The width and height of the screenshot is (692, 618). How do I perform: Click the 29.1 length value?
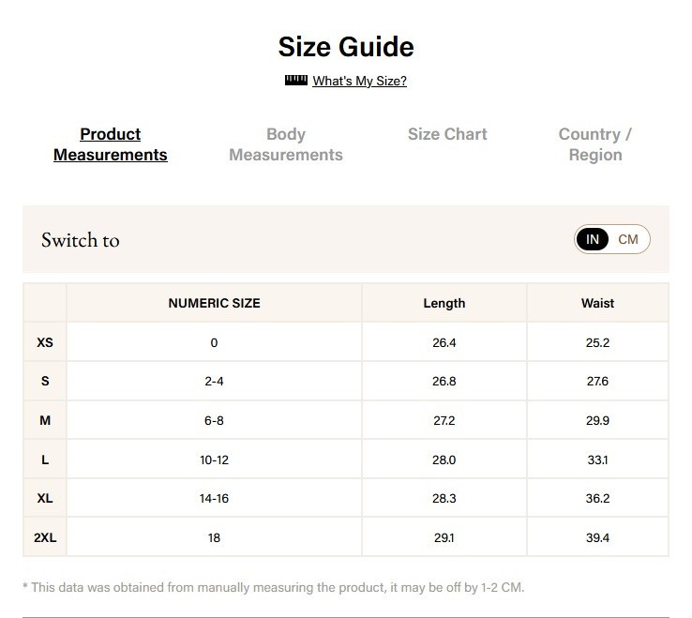[444, 537]
